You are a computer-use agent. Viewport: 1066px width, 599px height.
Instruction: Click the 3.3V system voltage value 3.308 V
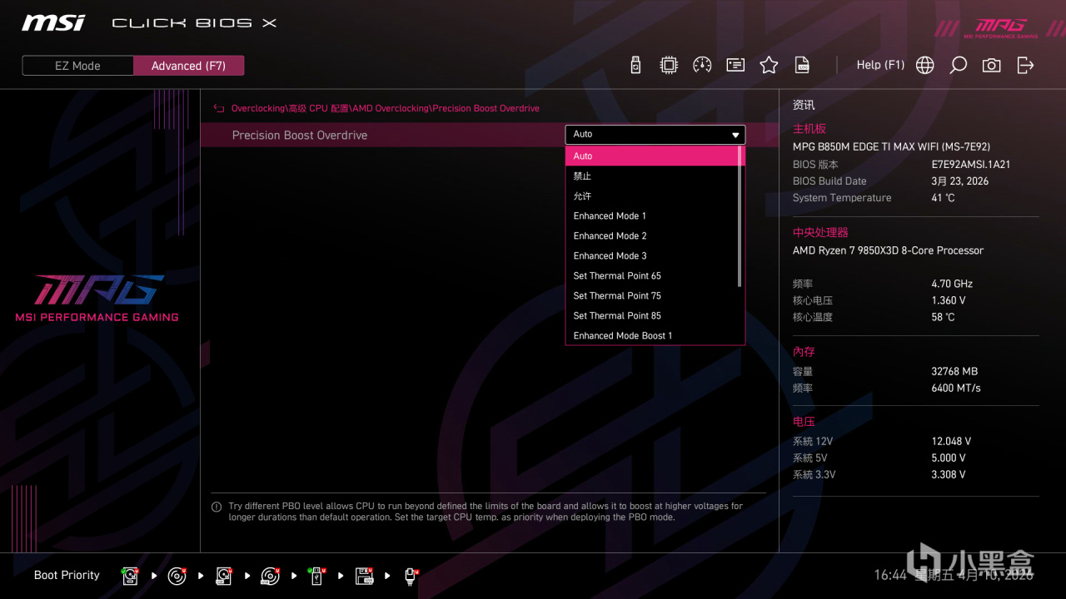[x=949, y=475]
